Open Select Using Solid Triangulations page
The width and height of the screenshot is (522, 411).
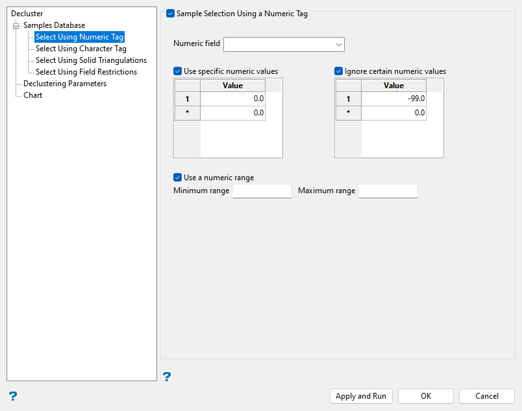coord(91,60)
